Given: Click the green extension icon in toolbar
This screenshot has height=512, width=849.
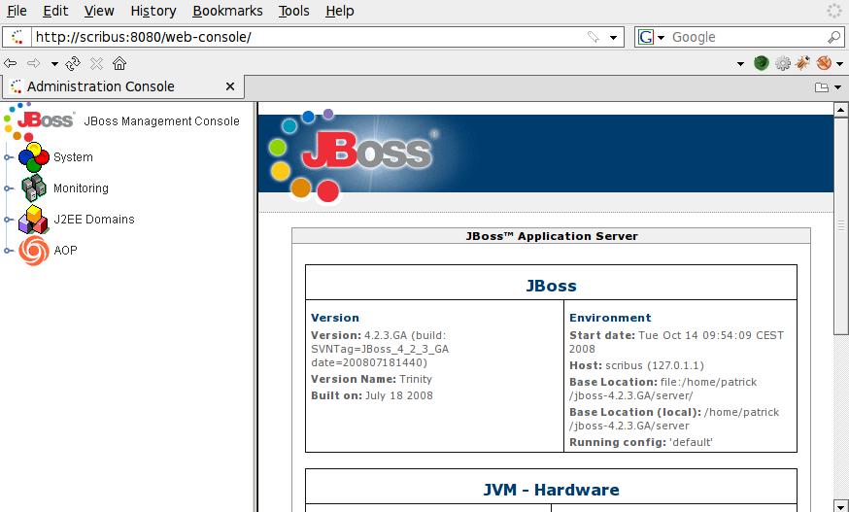Looking at the screenshot, I should (x=762, y=63).
